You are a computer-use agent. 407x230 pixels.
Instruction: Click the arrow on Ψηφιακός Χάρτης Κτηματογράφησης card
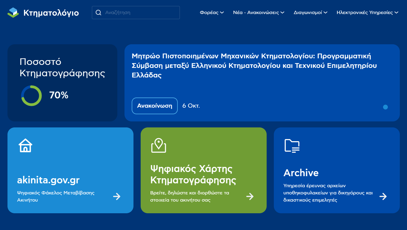click(x=250, y=197)
